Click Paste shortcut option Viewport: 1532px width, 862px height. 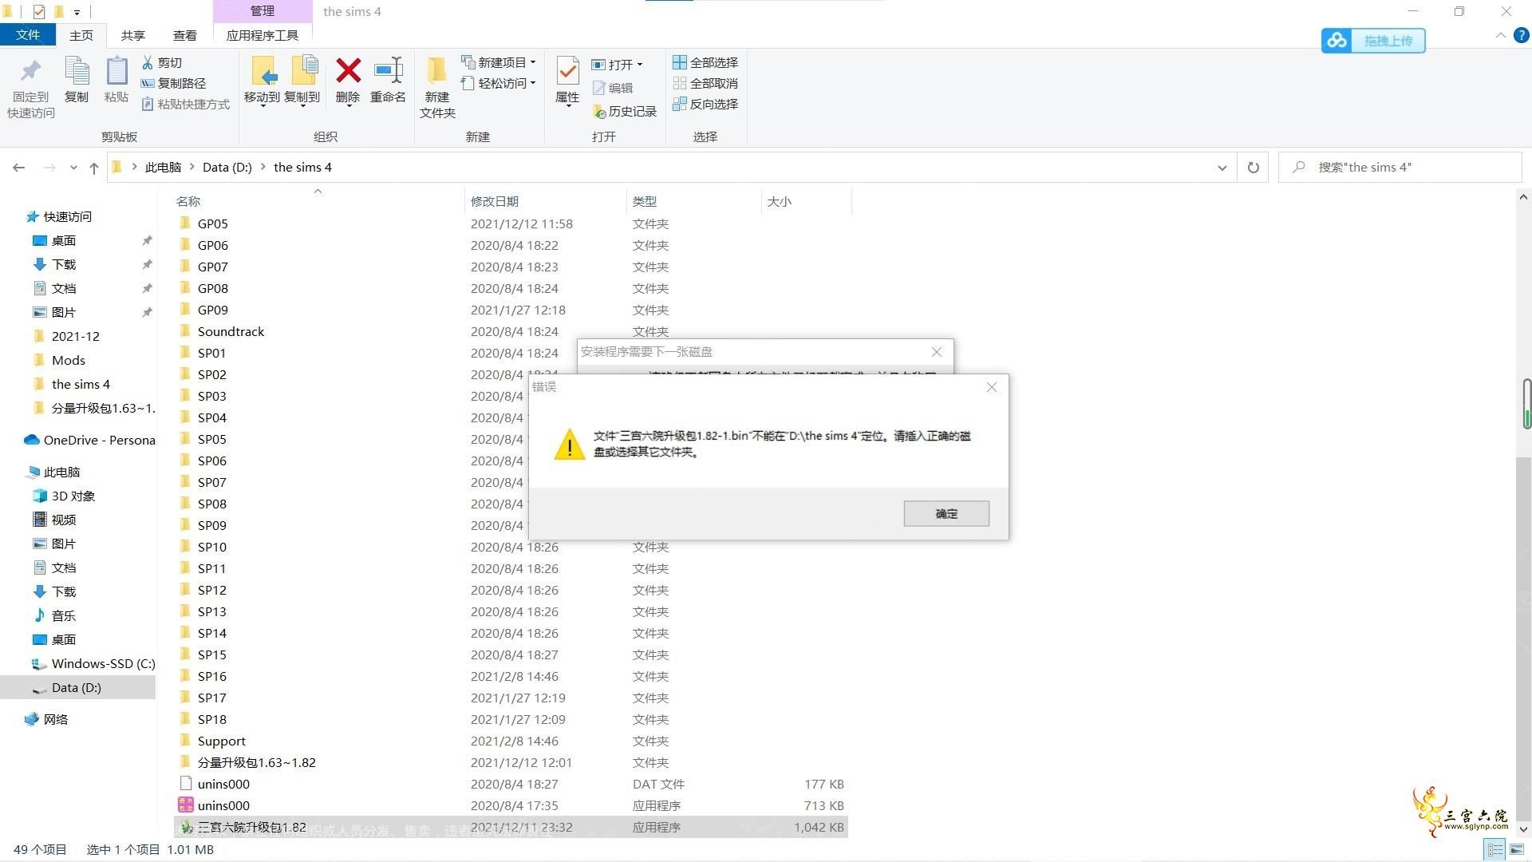pyautogui.click(x=186, y=104)
